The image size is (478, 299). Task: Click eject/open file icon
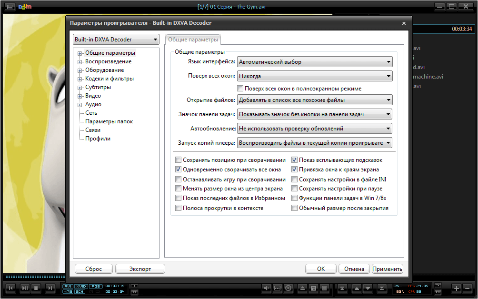pos(302,288)
